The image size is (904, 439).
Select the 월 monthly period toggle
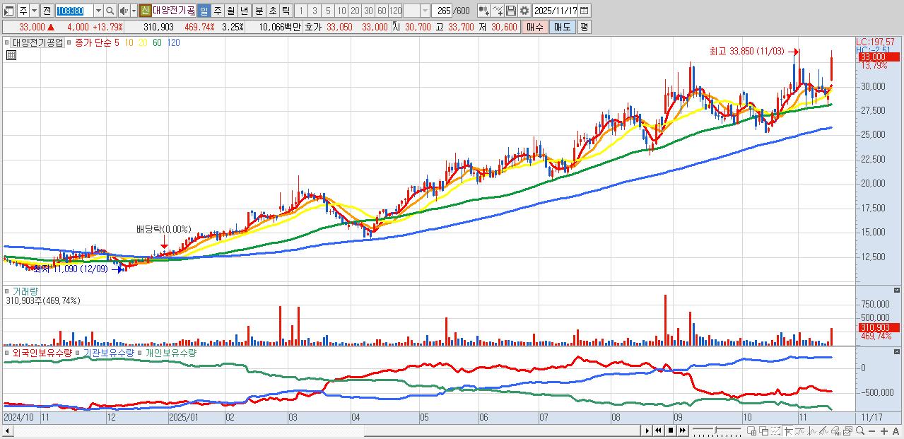[x=230, y=11]
